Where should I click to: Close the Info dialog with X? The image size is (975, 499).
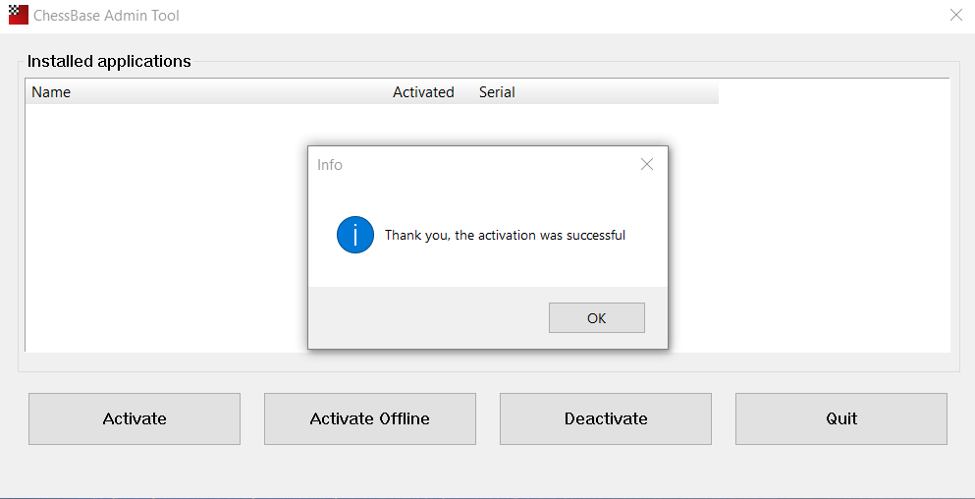(647, 164)
